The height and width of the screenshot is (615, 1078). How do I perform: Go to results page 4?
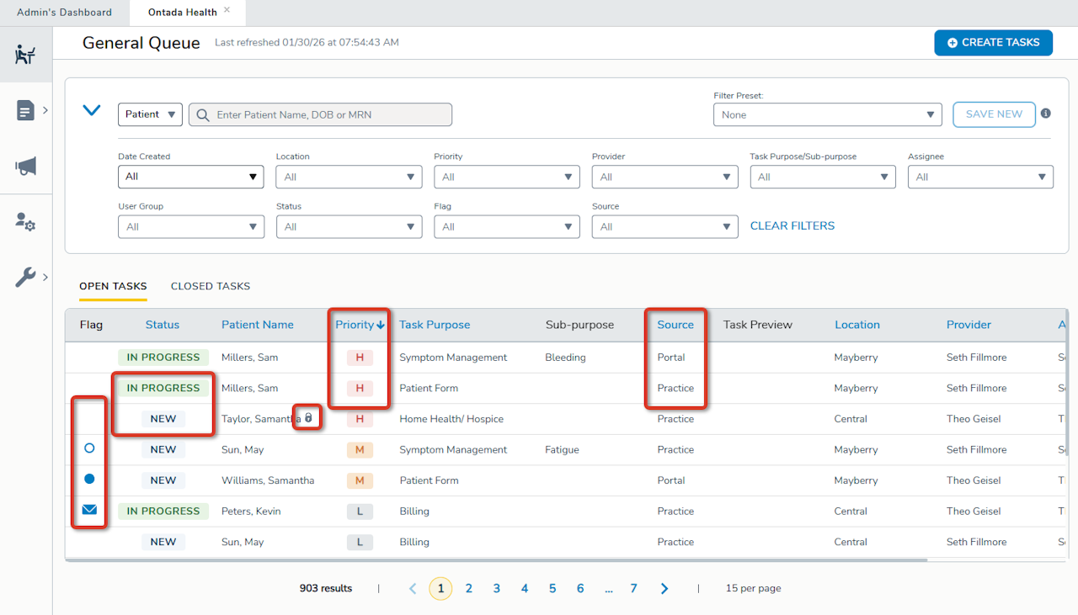(x=524, y=588)
